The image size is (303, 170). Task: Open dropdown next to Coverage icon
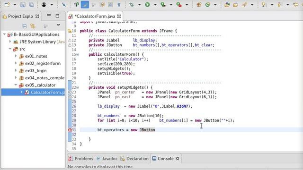point(171,5)
